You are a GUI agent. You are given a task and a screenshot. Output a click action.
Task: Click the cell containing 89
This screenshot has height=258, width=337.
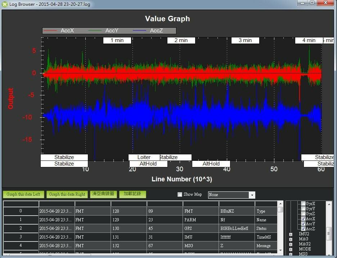coord(165,211)
